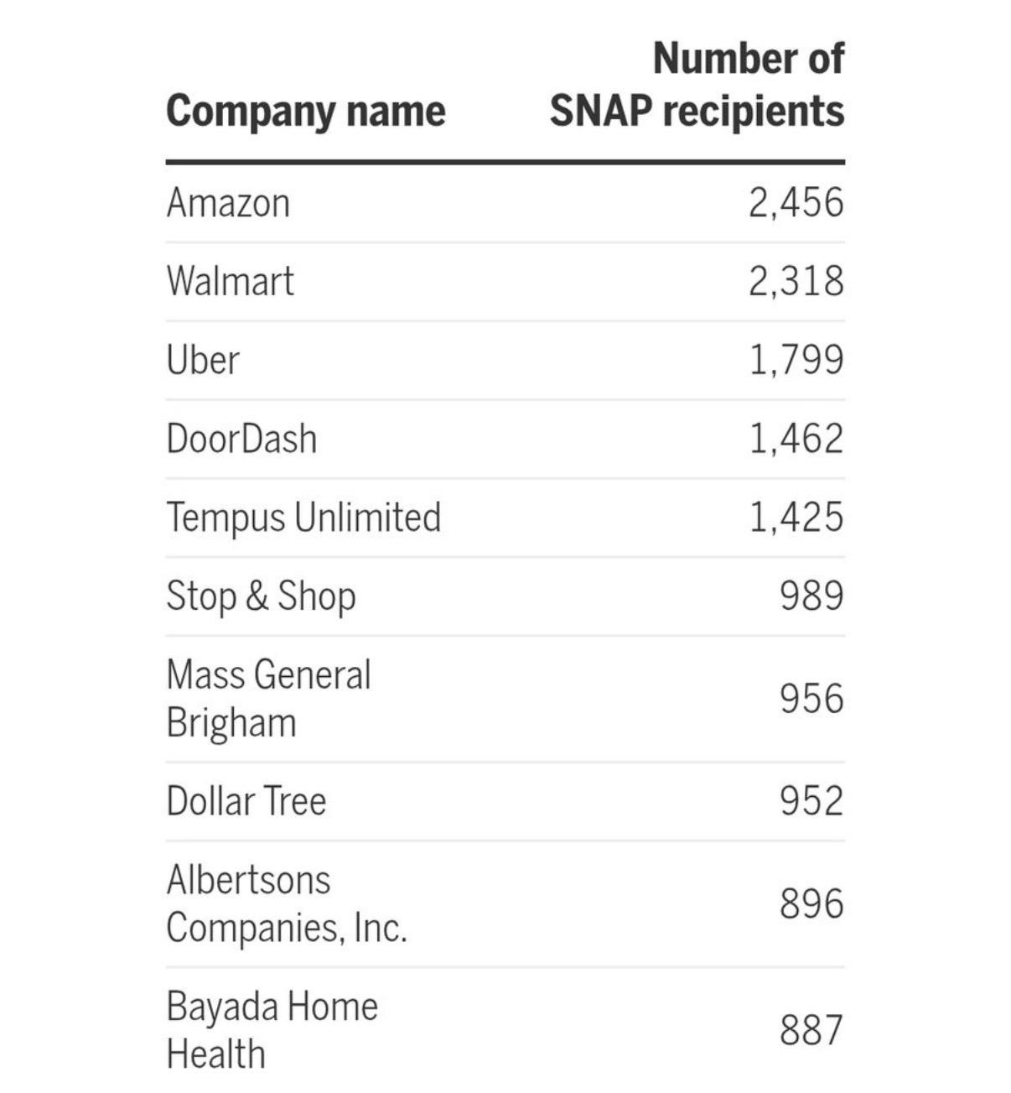1011x1093 pixels.
Task: Click Amazon's 2,456 recipients value
Action: click(796, 203)
